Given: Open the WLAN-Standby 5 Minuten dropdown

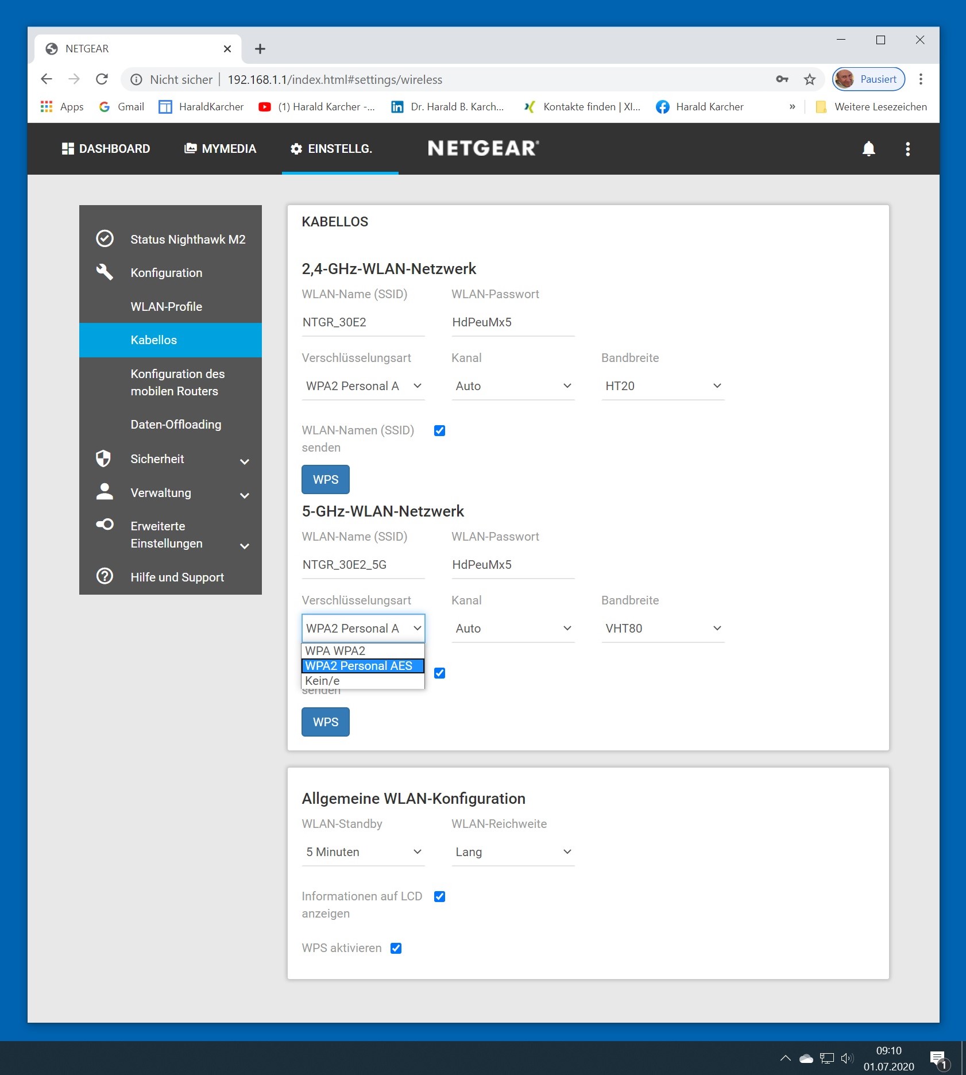Looking at the screenshot, I should pos(363,852).
